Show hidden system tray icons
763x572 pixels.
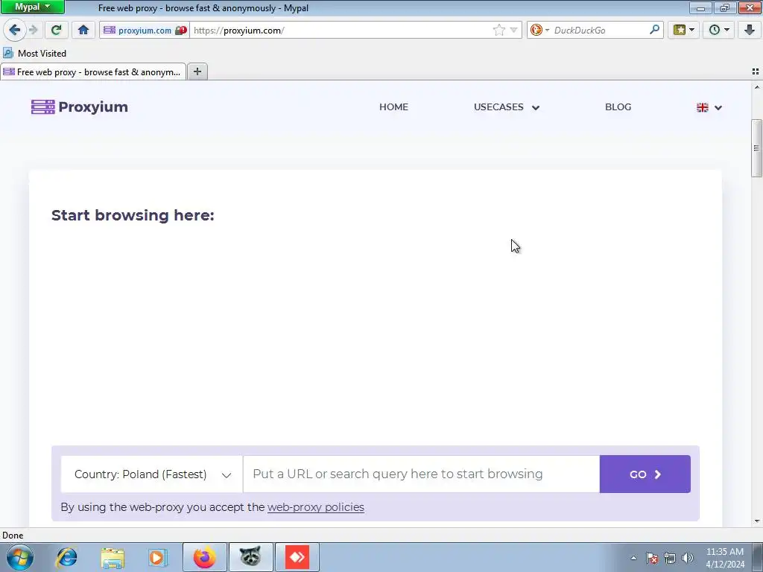pyautogui.click(x=633, y=558)
